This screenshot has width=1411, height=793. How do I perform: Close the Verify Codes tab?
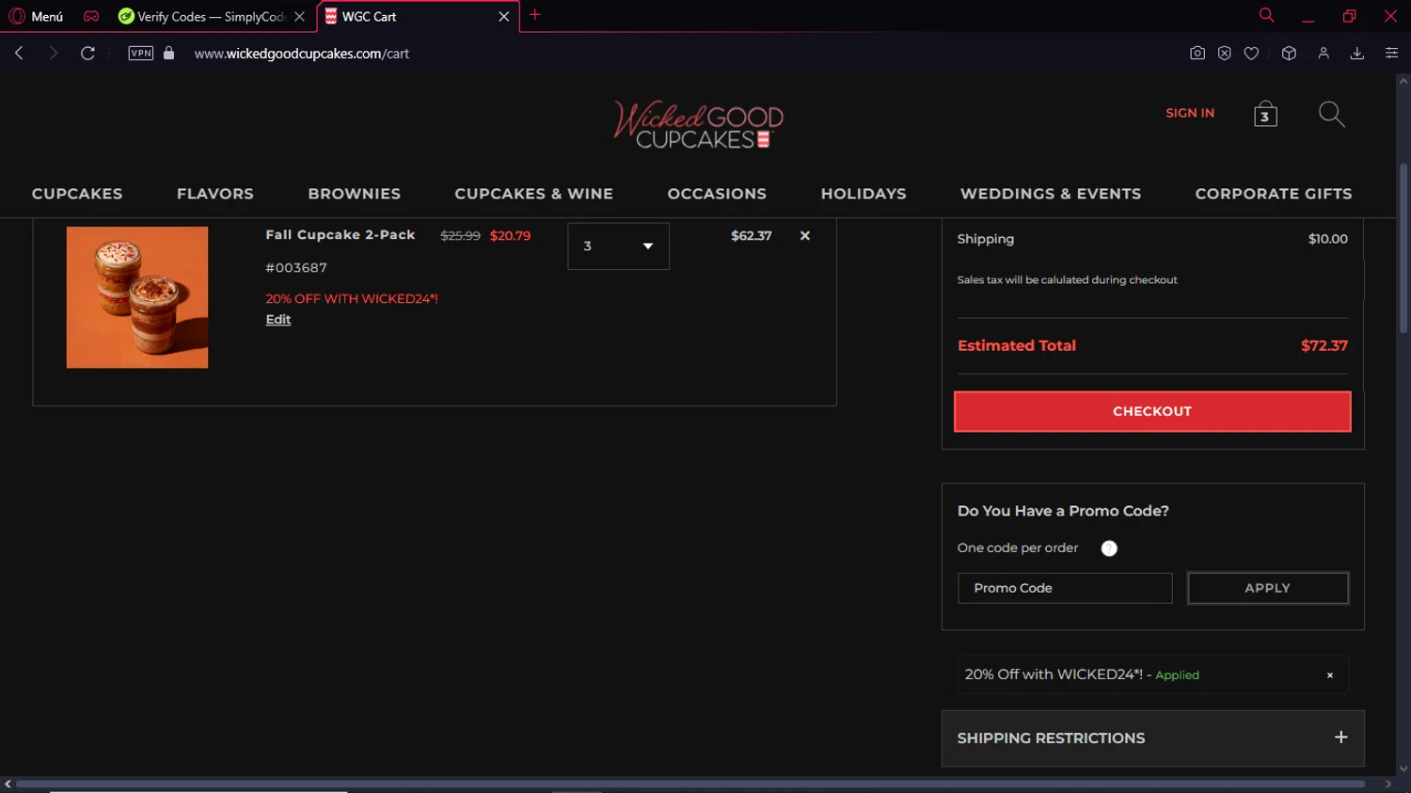point(299,17)
